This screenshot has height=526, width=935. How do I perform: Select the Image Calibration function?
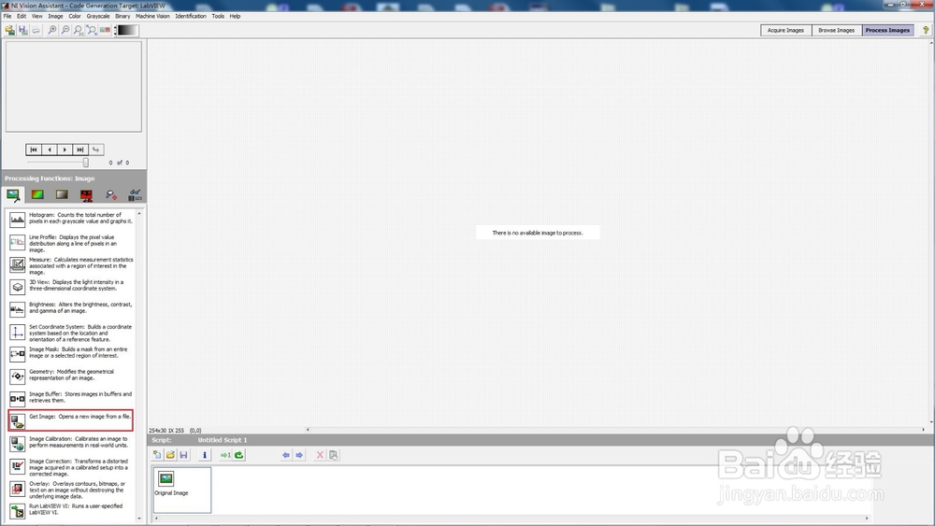[71, 443]
